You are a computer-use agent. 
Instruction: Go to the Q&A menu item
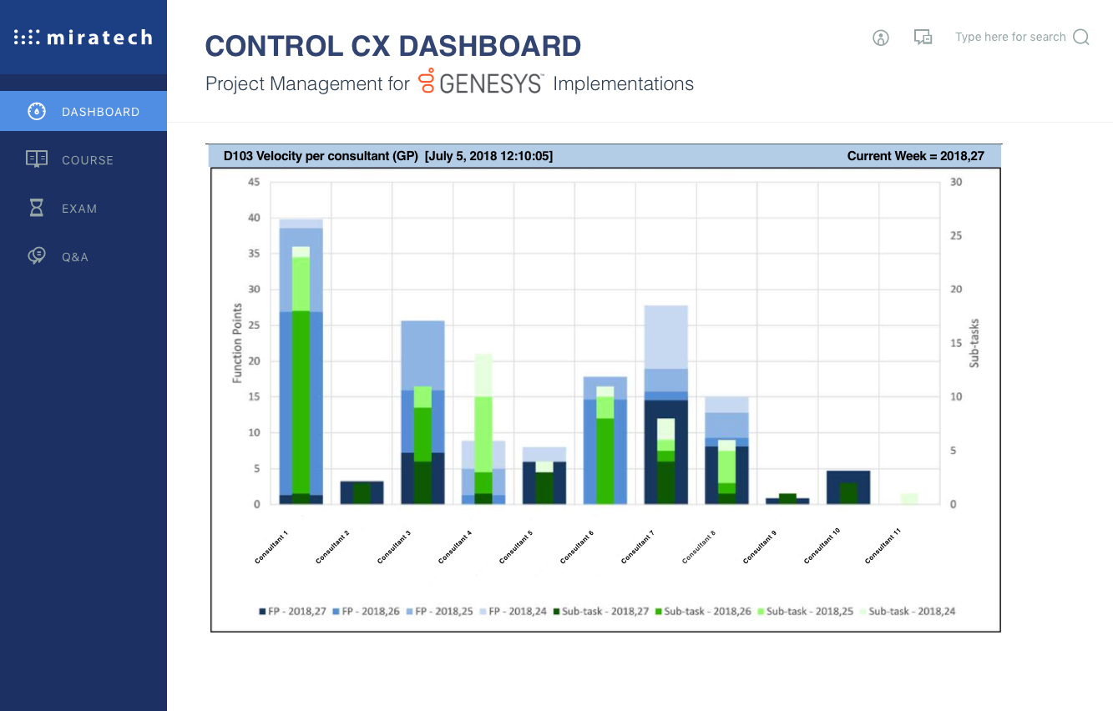tap(75, 257)
